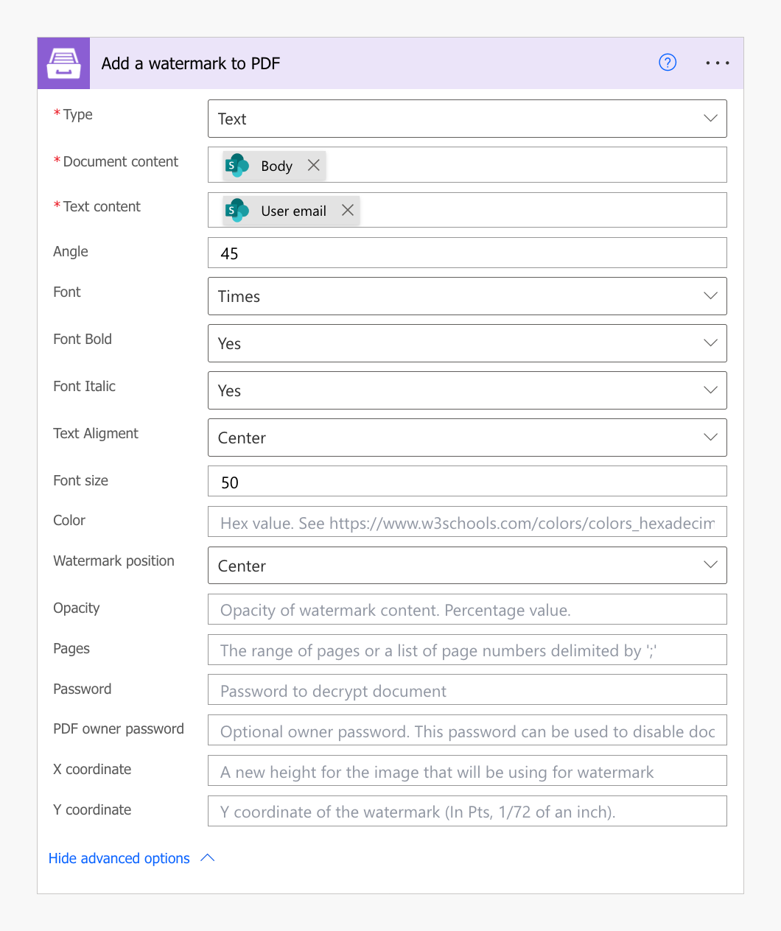Open the ellipsis menu on the action header
This screenshot has width=781, height=931.
[717, 63]
